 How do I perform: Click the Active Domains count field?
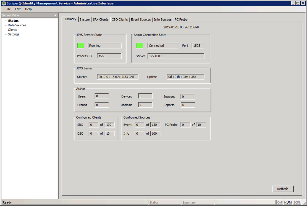click(145, 105)
